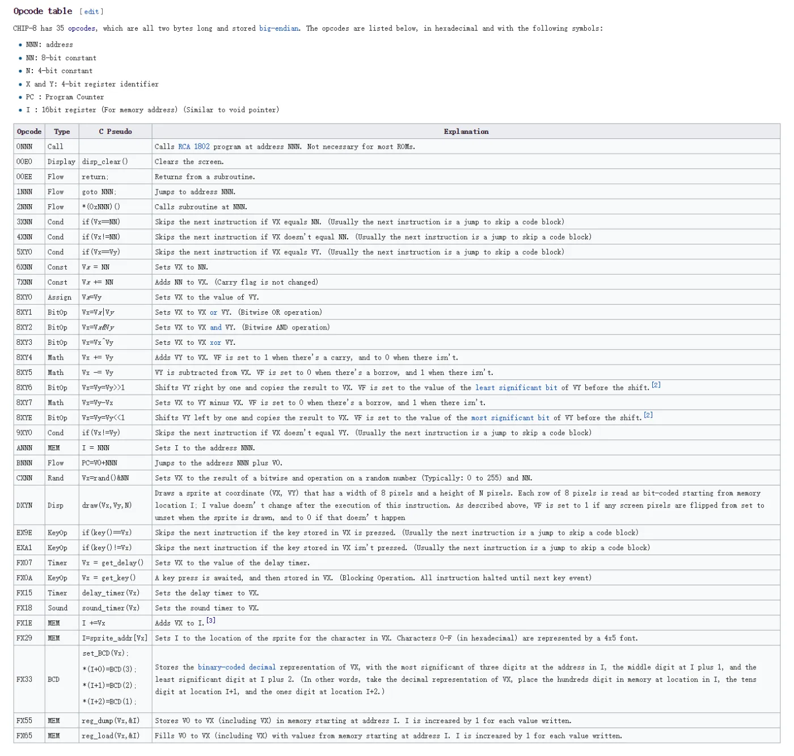
Task: Click the Rand type cell
Action: 62,478
